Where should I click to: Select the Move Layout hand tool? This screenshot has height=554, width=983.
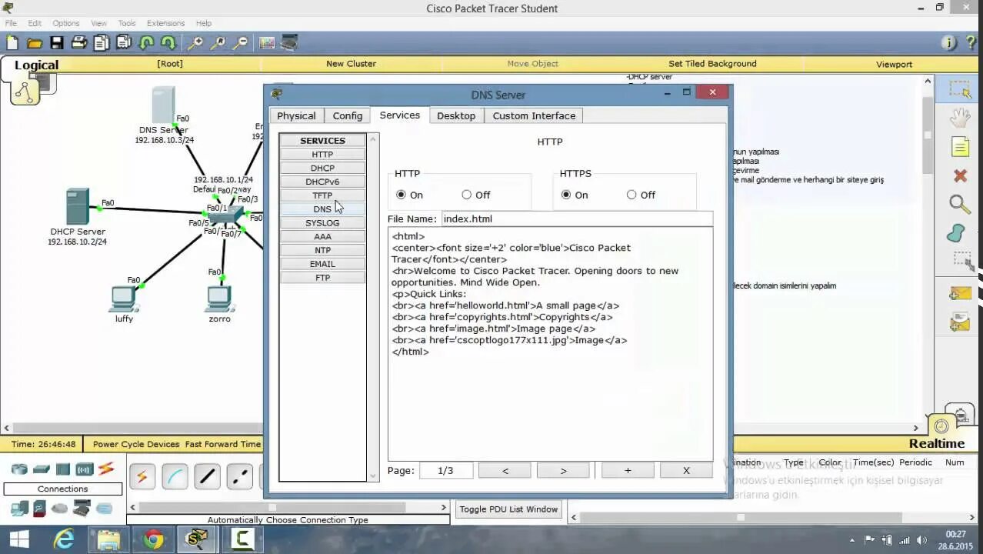click(x=960, y=118)
